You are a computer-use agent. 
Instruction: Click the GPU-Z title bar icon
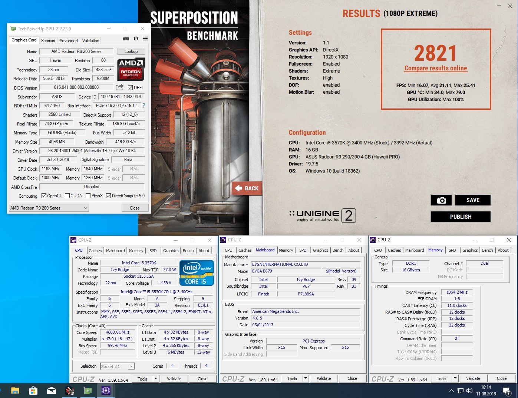pyautogui.click(x=13, y=29)
